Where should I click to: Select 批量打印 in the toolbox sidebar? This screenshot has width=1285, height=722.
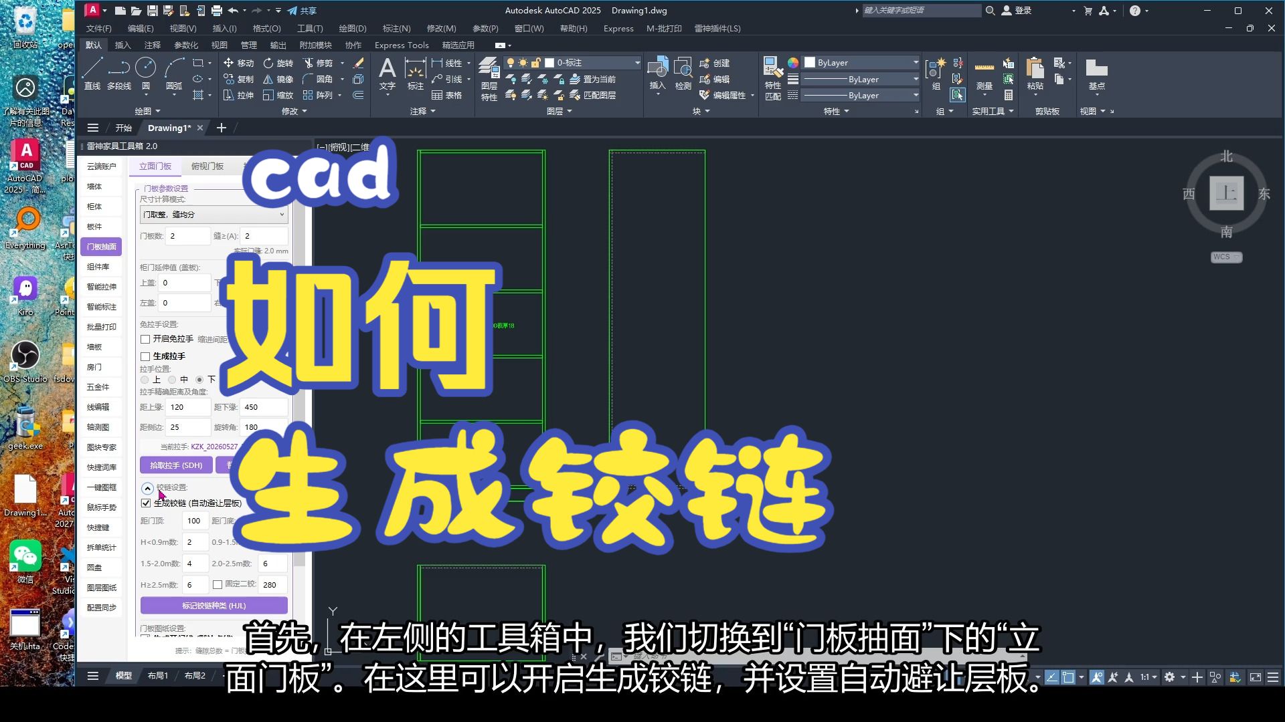(x=102, y=327)
